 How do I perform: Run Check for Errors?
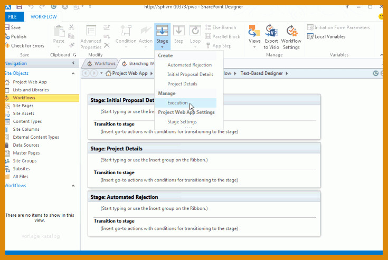pyautogui.click(x=25, y=45)
